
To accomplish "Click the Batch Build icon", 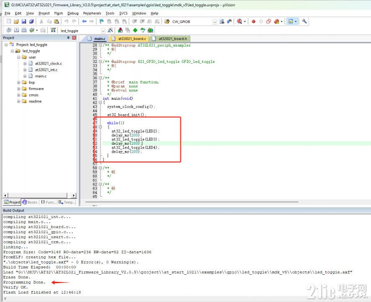I will pyautogui.click(x=32, y=30).
